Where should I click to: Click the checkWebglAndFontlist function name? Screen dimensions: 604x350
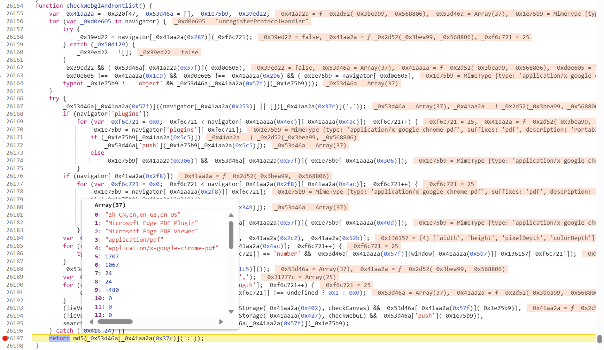tap(102, 6)
